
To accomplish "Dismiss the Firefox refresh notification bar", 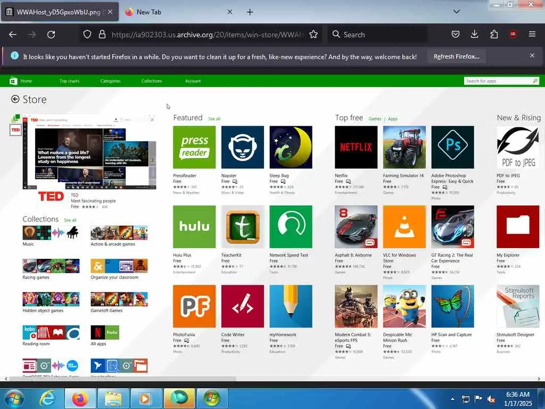I will 532,55.
